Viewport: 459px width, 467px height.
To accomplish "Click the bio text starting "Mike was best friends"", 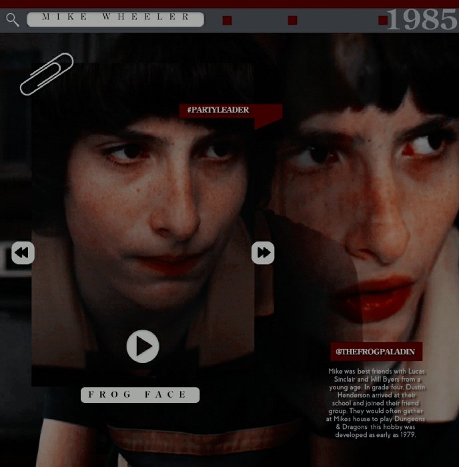I will (376, 403).
